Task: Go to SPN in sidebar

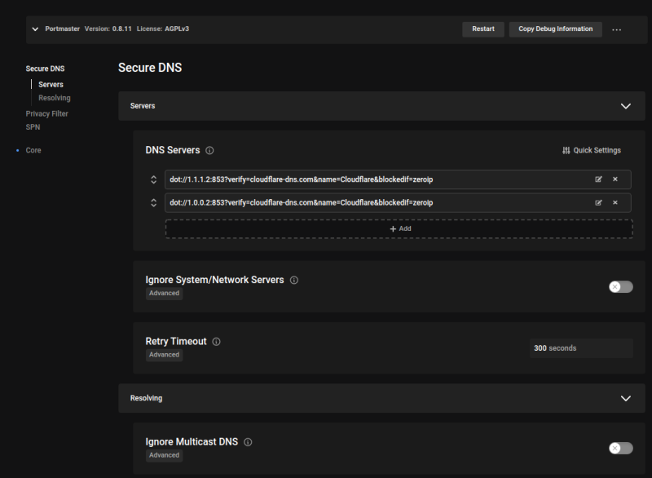Action: (33, 126)
